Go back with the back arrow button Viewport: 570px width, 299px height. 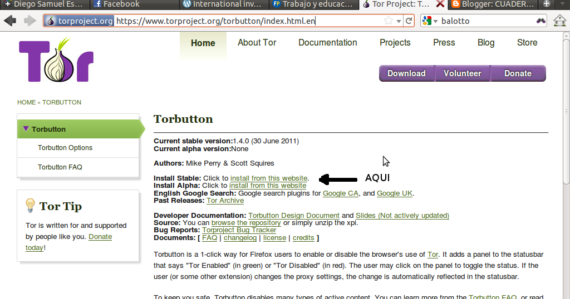click(x=10, y=21)
